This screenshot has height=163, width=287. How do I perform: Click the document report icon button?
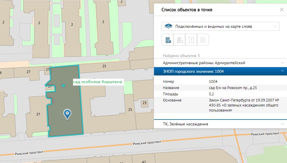pyautogui.click(x=203, y=40)
